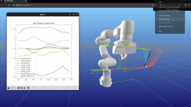The width and height of the screenshot is (191, 107).
Task: Click Open Controls in MeshCat viewer
Action: click(x=172, y=9)
